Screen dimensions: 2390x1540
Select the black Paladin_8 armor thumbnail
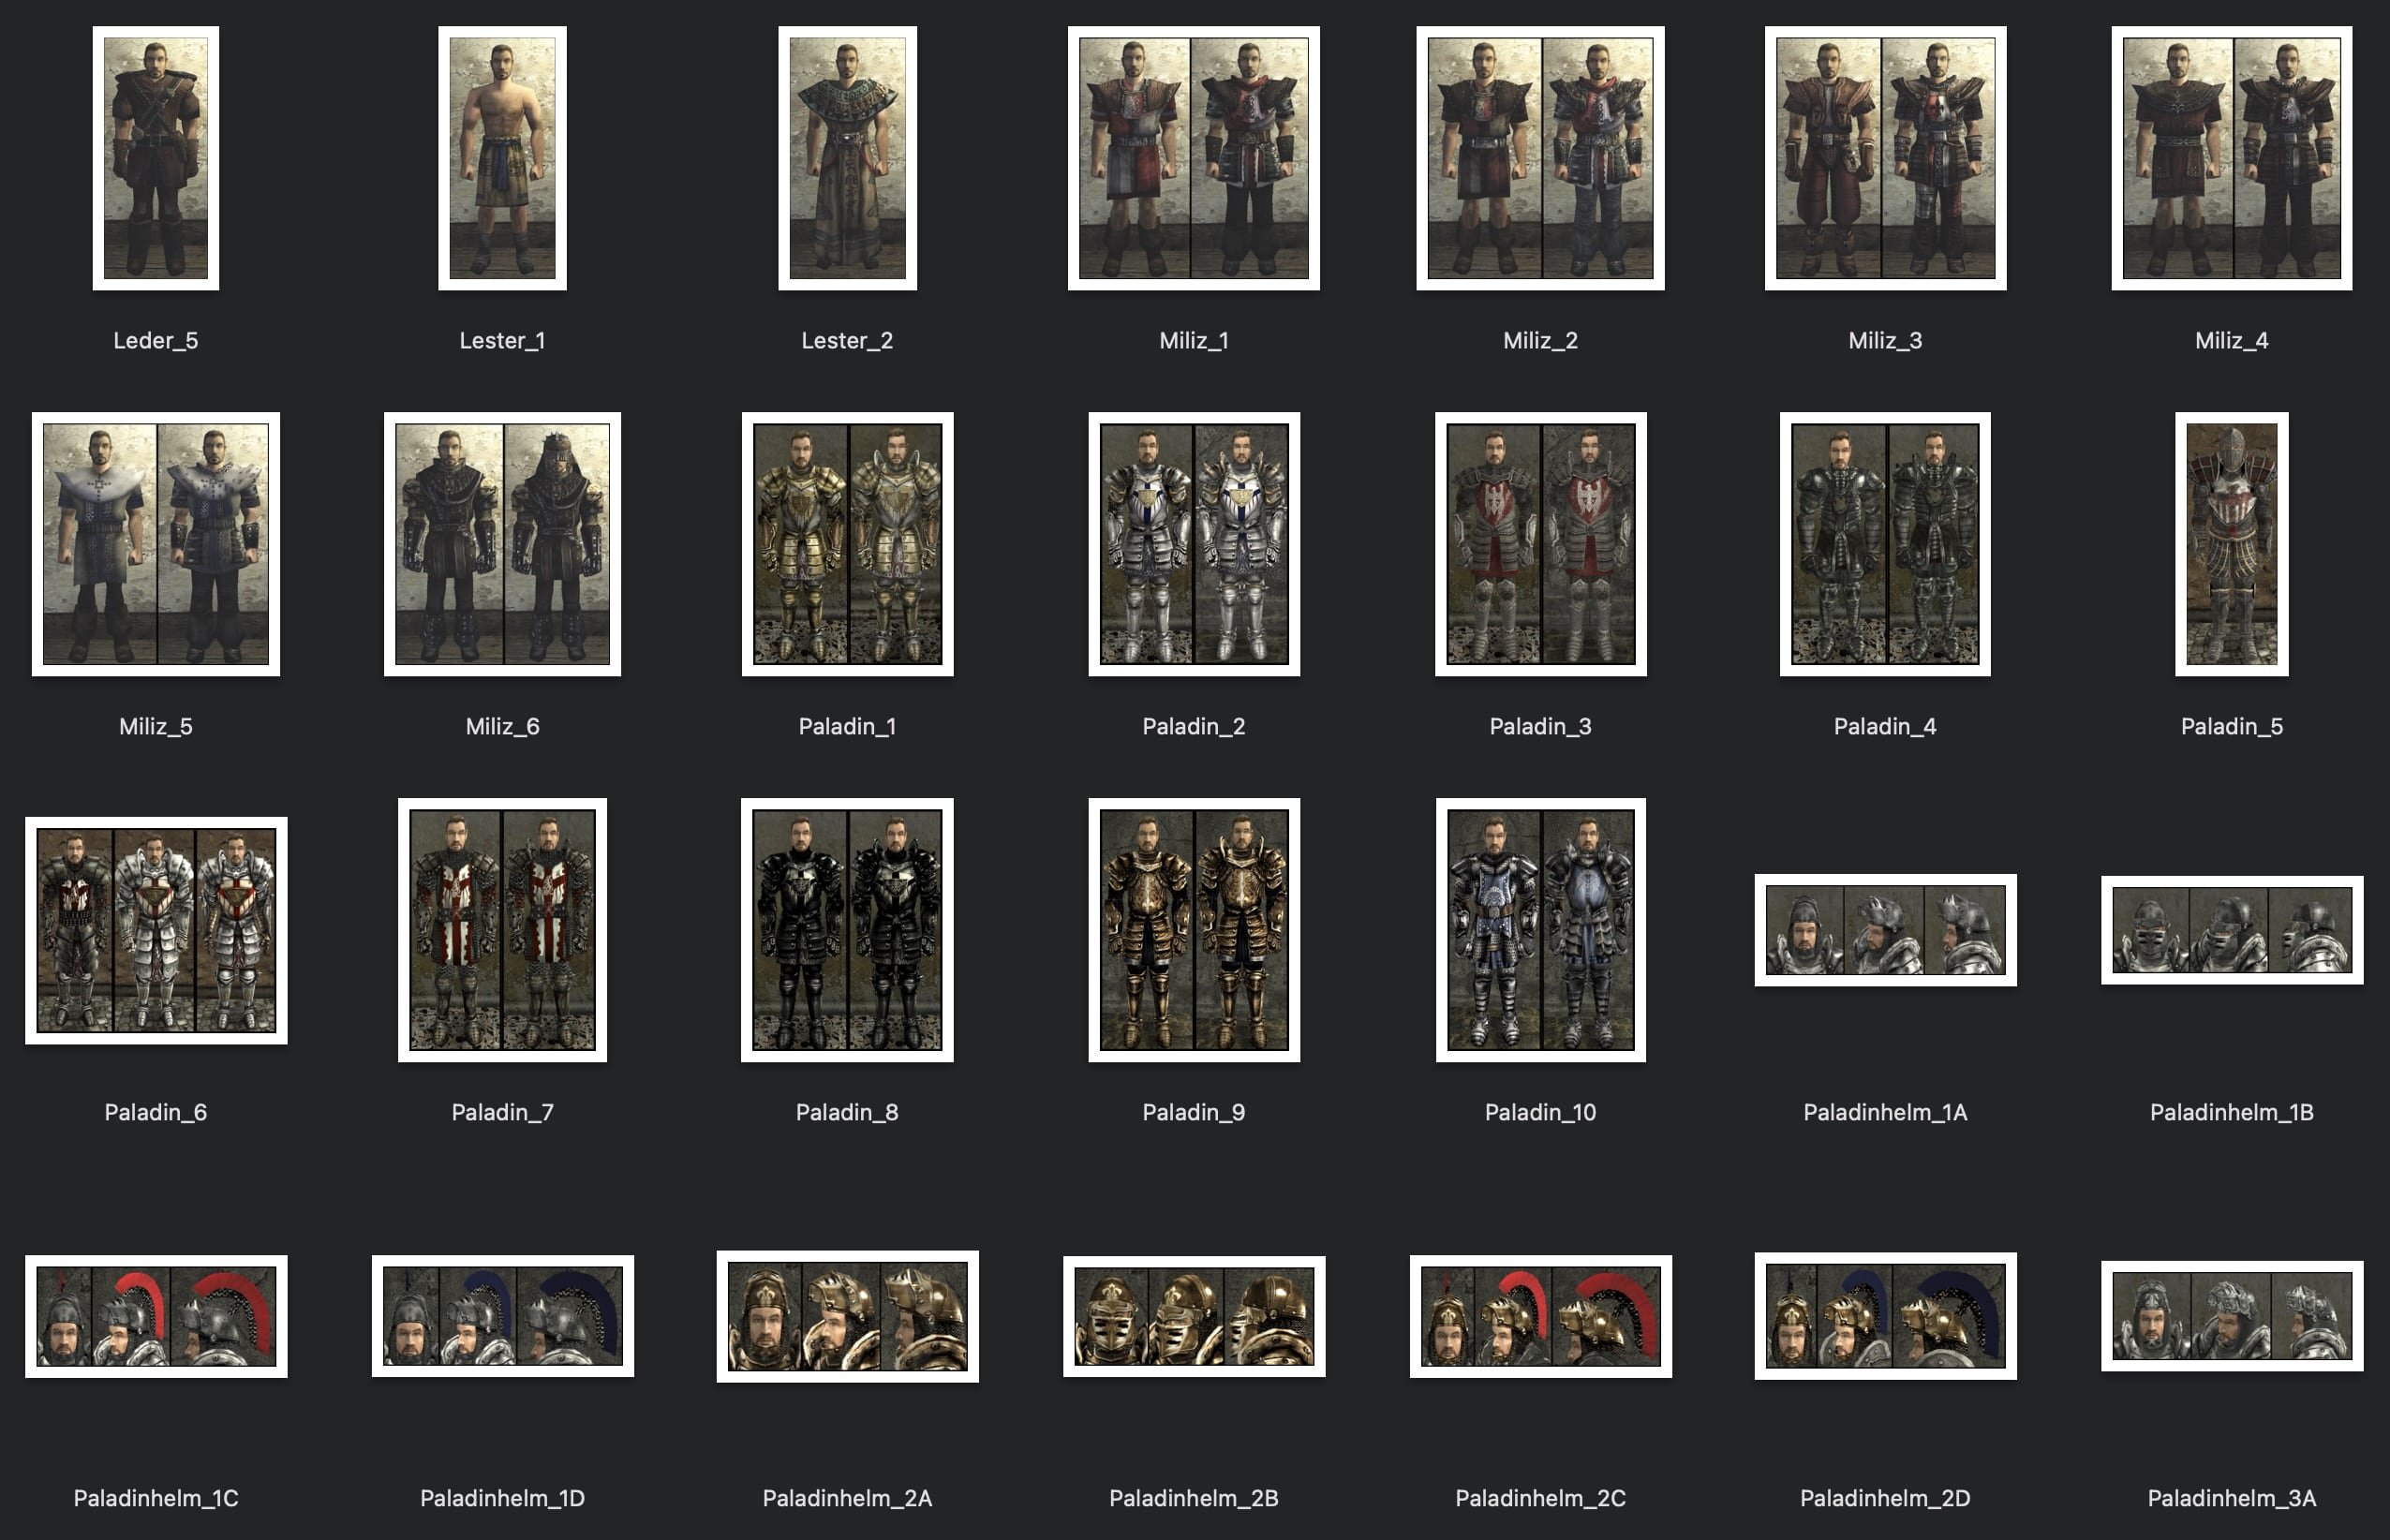tap(847, 930)
